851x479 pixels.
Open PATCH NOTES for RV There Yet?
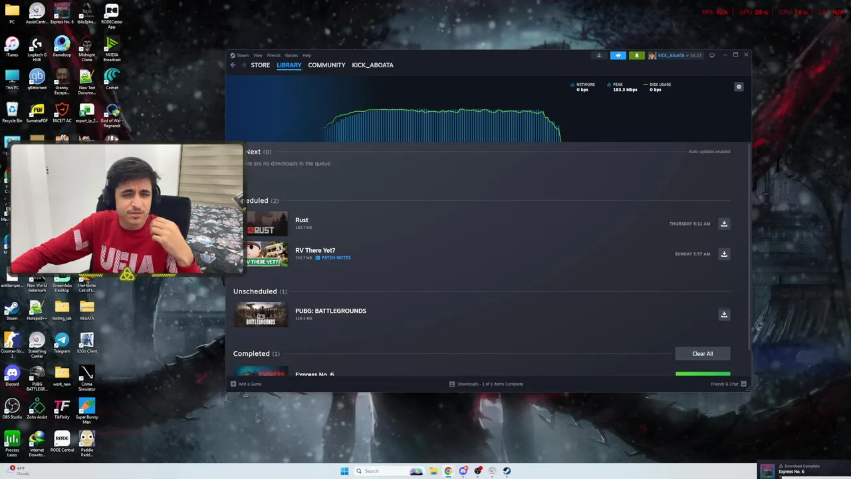tap(333, 257)
